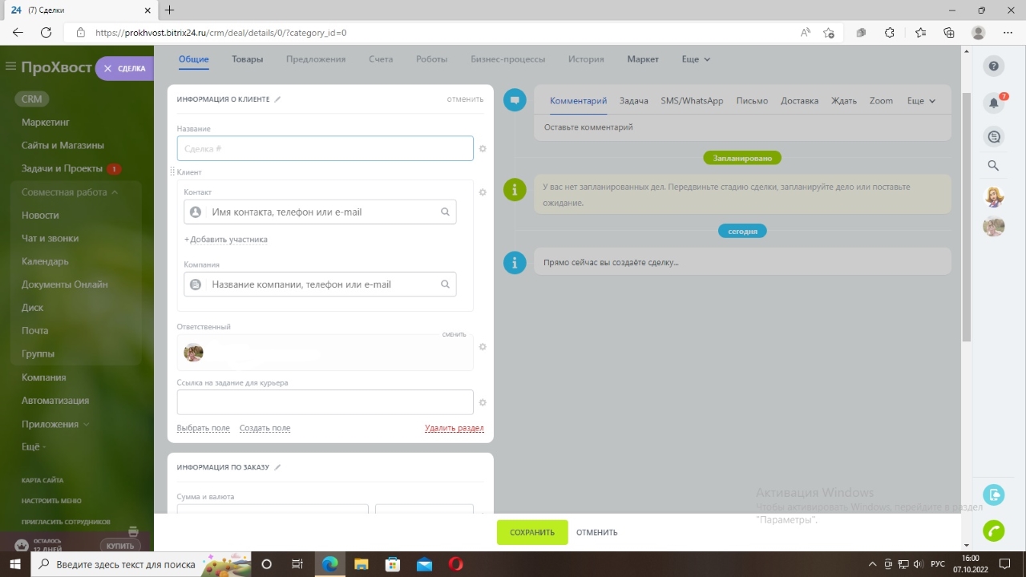Image resolution: width=1026 pixels, height=577 pixels.
Task: Open notifications bell with 7 badge
Action: pos(995,103)
